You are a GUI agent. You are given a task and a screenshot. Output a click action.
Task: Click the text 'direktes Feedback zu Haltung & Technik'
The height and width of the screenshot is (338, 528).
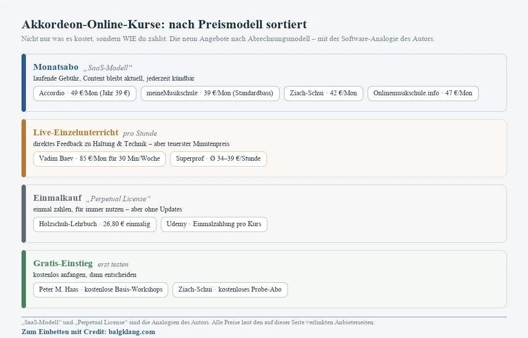(90, 144)
